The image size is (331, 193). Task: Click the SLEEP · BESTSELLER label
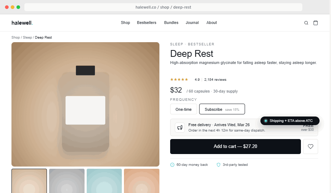pos(192,44)
